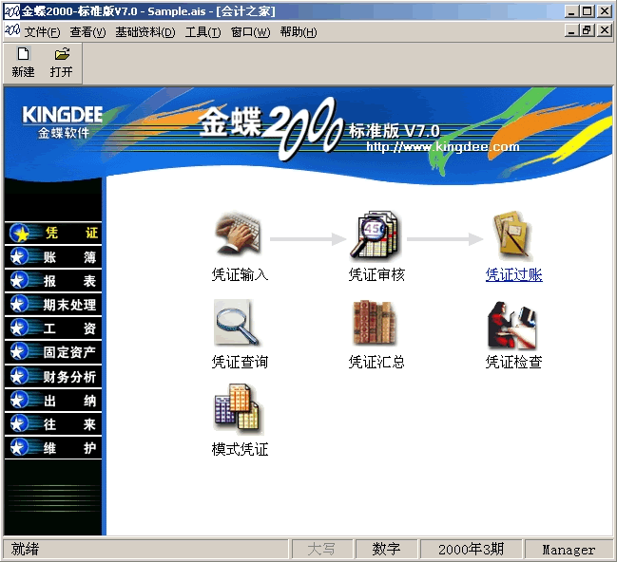Screen dimensions: 617x562
Task: Click the 凭证检查 person-at-computer icon
Action: (512, 324)
